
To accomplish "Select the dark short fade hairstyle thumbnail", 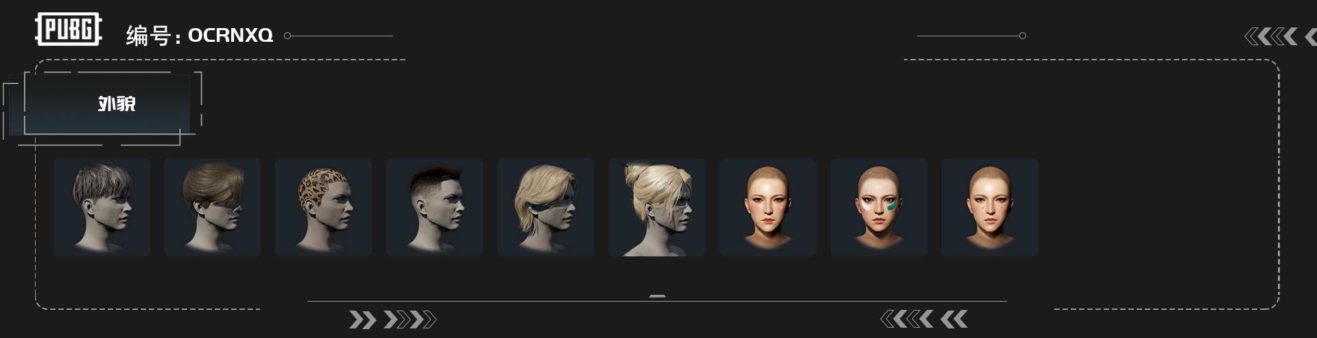I will (434, 207).
